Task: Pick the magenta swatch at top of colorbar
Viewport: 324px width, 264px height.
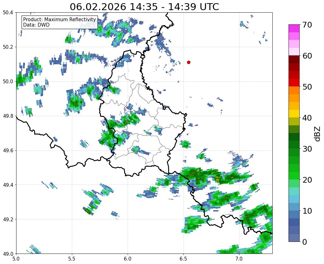Action: coord(294,28)
